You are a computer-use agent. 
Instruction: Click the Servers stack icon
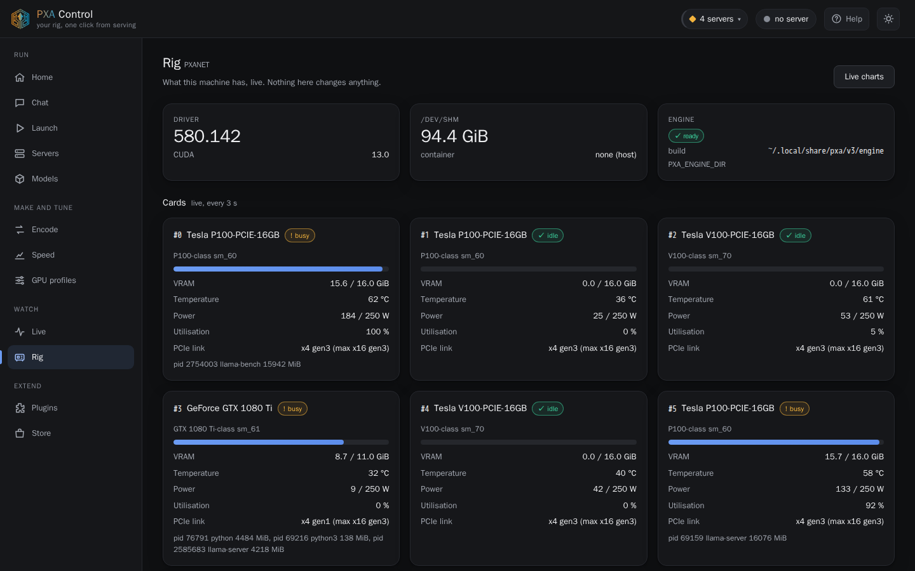pyautogui.click(x=20, y=154)
